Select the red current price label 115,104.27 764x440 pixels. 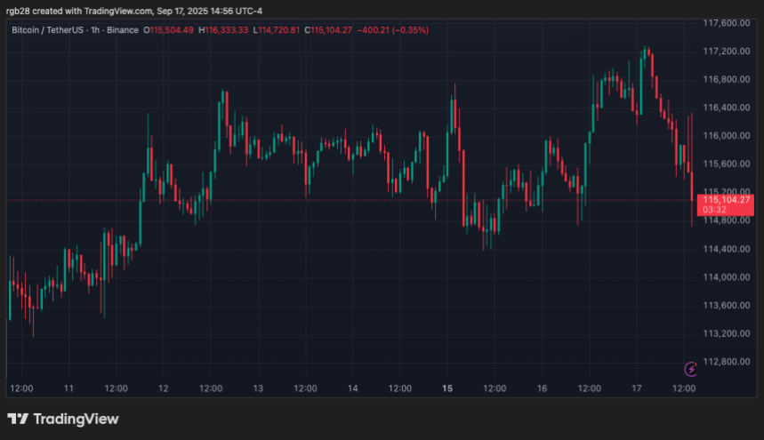(728, 200)
